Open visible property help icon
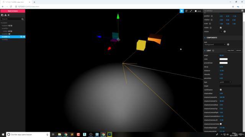 tap(211, 28)
